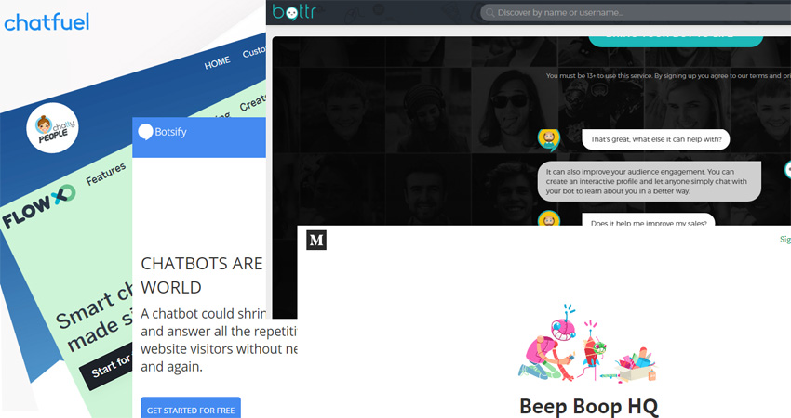Click the "You must be 13+" terms notice
This screenshot has width=791, height=418.
pos(668,76)
